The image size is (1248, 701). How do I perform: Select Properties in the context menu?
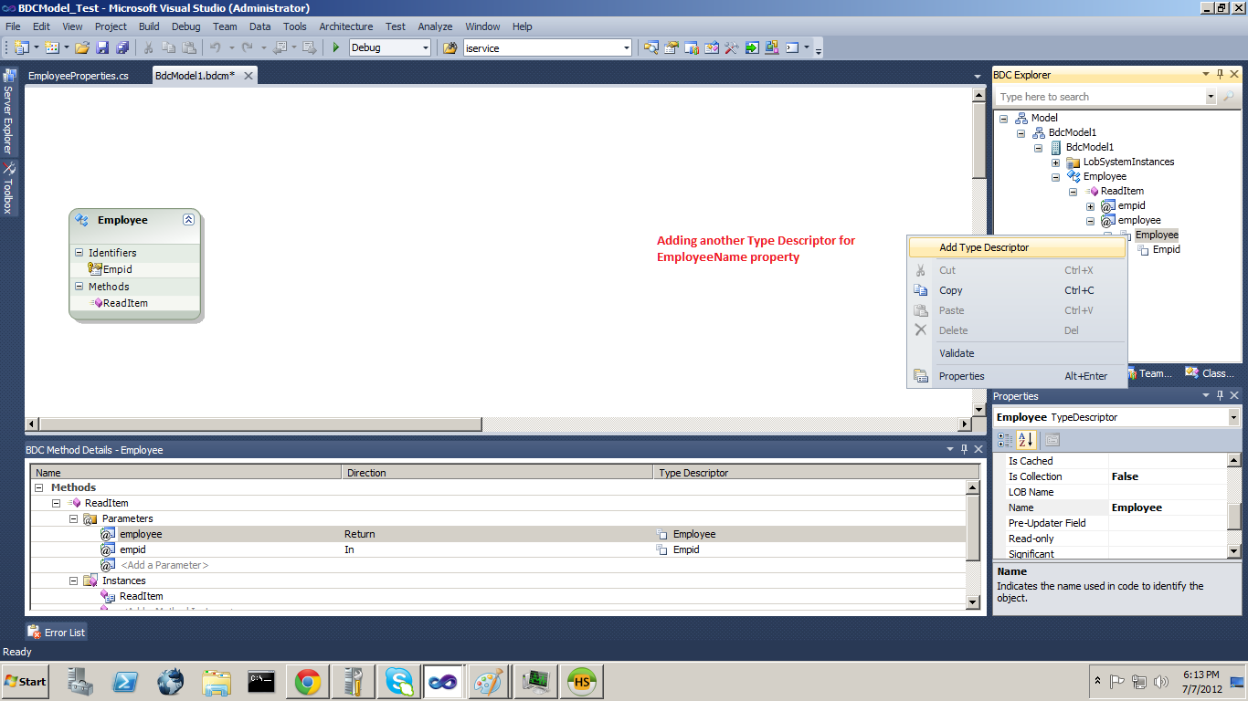(x=1017, y=376)
